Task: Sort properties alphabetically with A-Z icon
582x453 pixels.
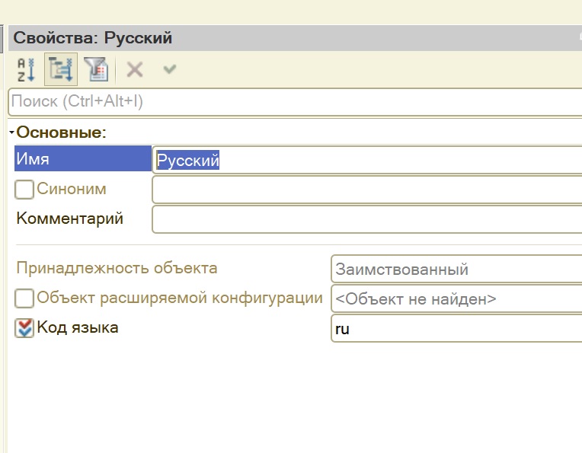Action: [26, 69]
